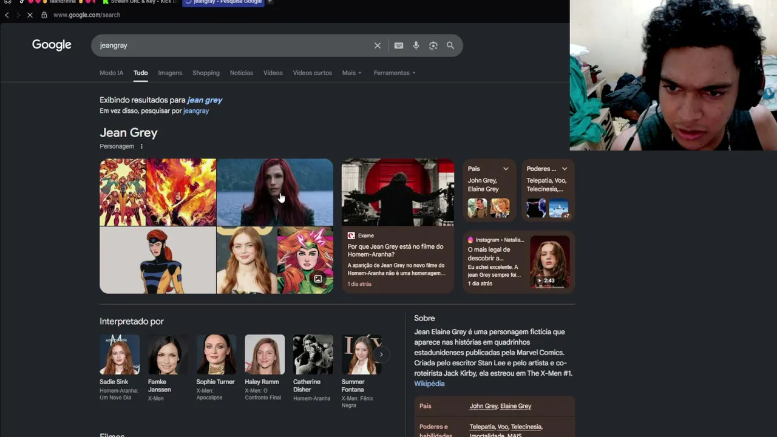This screenshot has height=437, width=777.
Task: Click the Elaine Grey link in Pais row
Action: click(x=515, y=406)
